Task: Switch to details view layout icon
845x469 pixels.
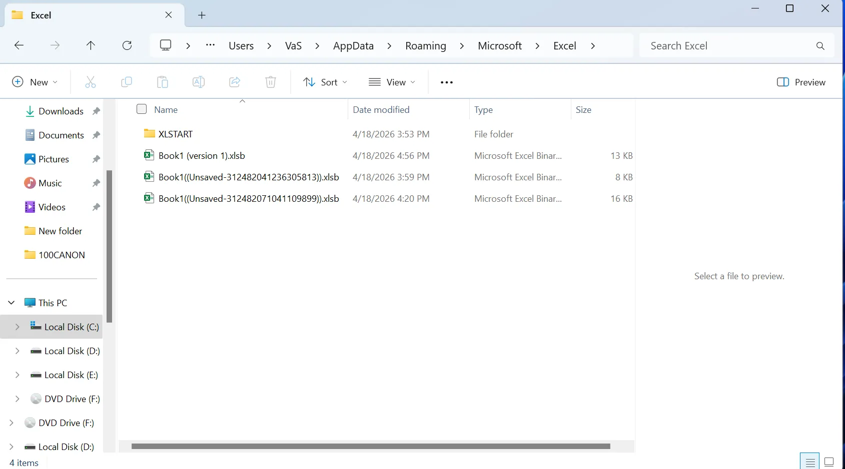Action: point(810,462)
